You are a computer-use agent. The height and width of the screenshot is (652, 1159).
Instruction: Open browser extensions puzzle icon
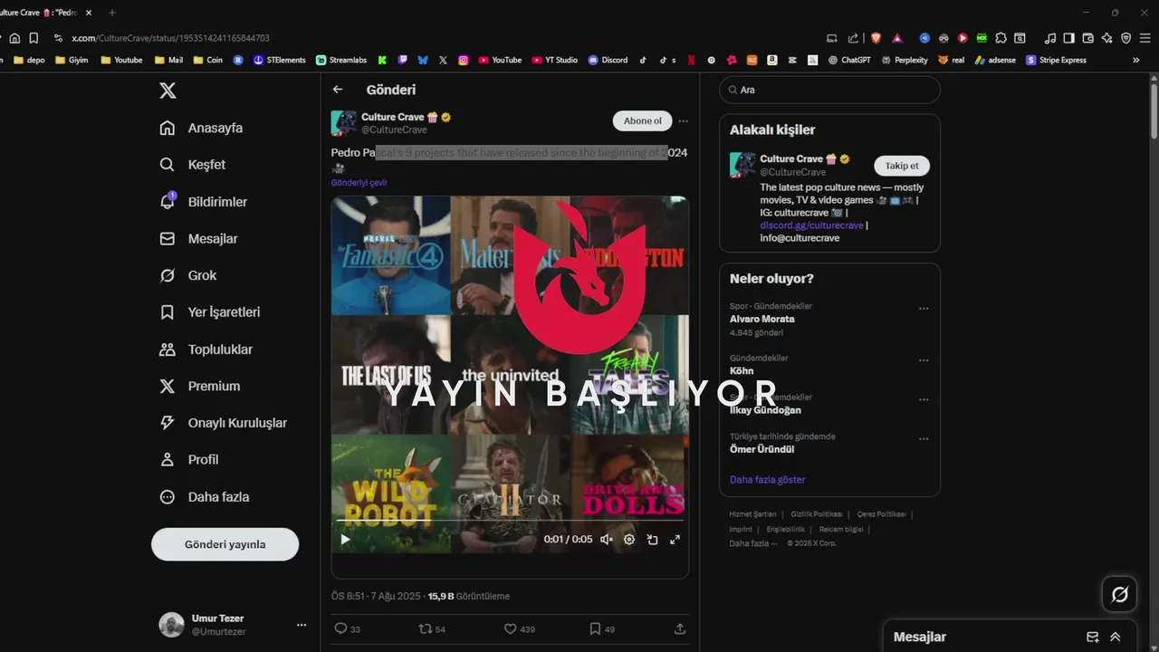[x=1001, y=38]
